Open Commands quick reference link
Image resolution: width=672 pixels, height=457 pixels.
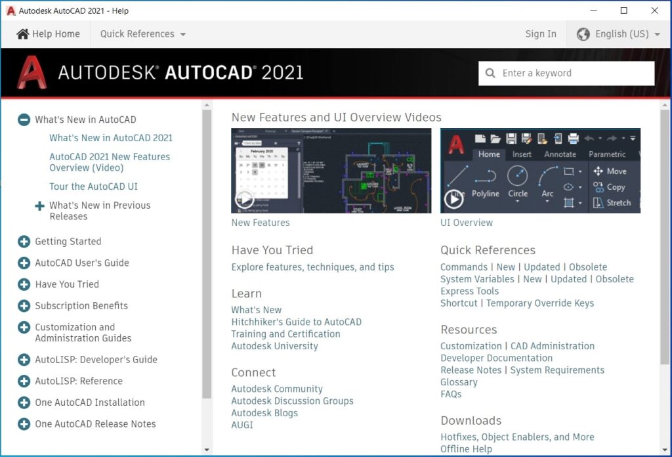tap(464, 267)
